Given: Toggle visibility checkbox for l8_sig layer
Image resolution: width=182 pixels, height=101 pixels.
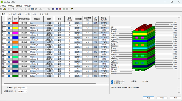Looking at the screenshot, I should (x=9, y=57).
